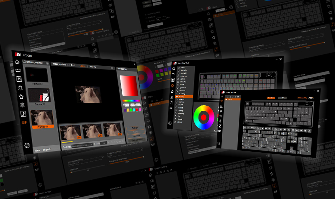Open Tool type dropdown in LCD Editor
335x199 pixels.
[x=82, y=146]
